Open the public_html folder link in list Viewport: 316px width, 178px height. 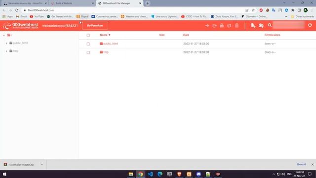pyautogui.click(x=111, y=44)
